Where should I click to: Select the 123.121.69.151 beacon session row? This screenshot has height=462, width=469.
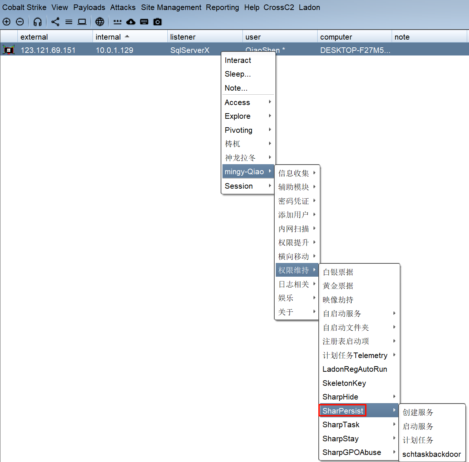(48, 50)
